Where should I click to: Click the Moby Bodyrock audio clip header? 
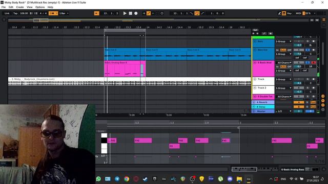pos(130,79)
